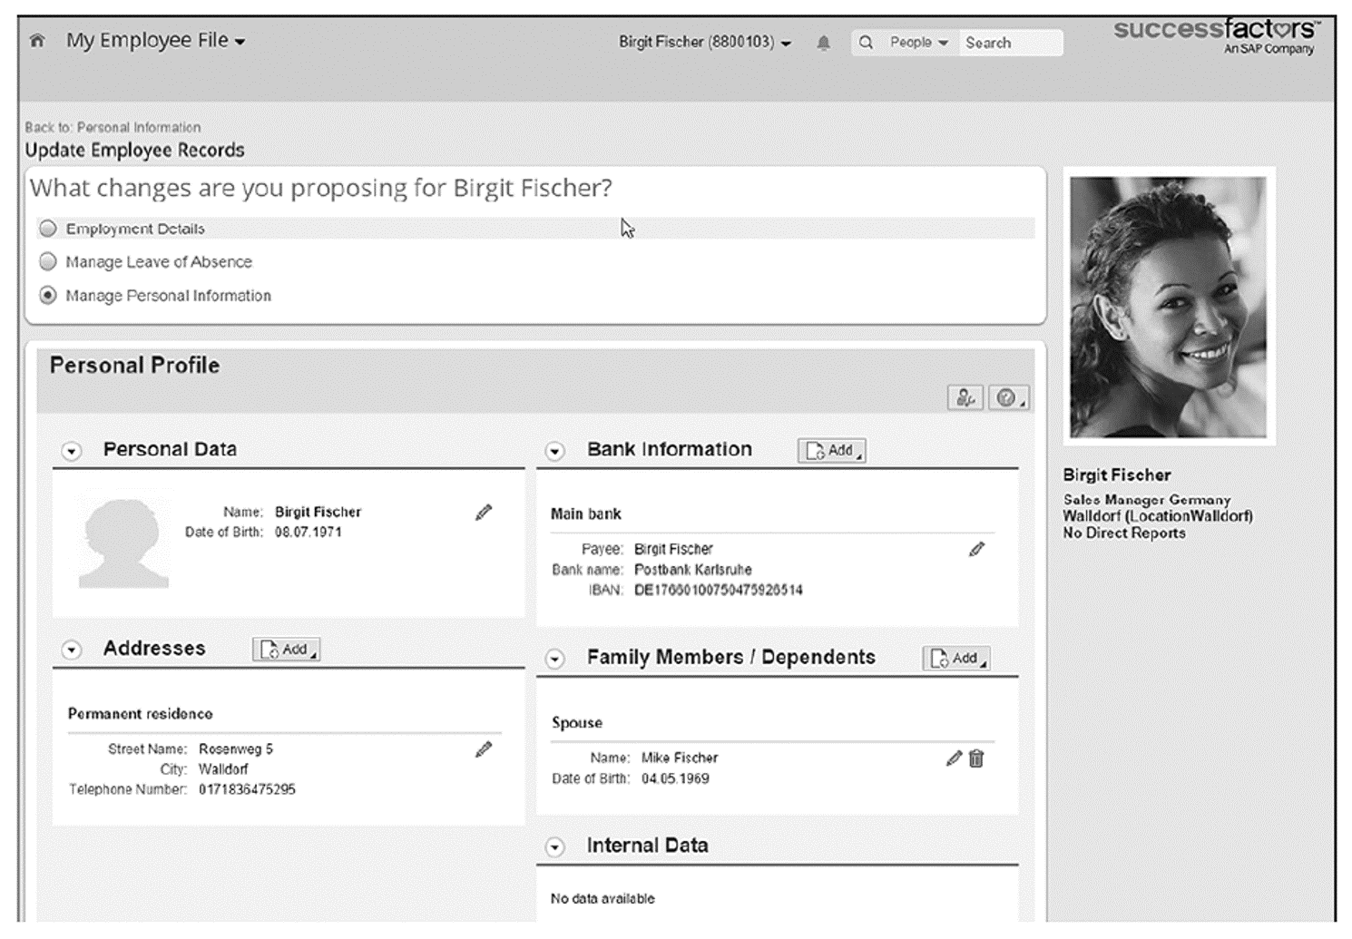Edit spouse Mike Fischer's record
Viewport: 1352px width, 939px height.
coord(952,758)
